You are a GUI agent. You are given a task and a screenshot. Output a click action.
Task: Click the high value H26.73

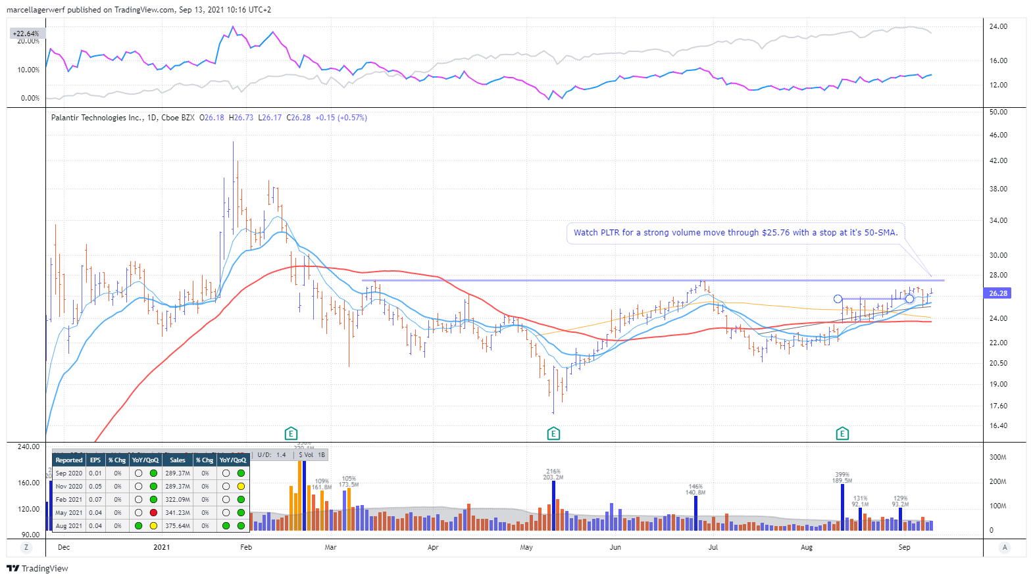pyautogui.click(x=241, y=118)
